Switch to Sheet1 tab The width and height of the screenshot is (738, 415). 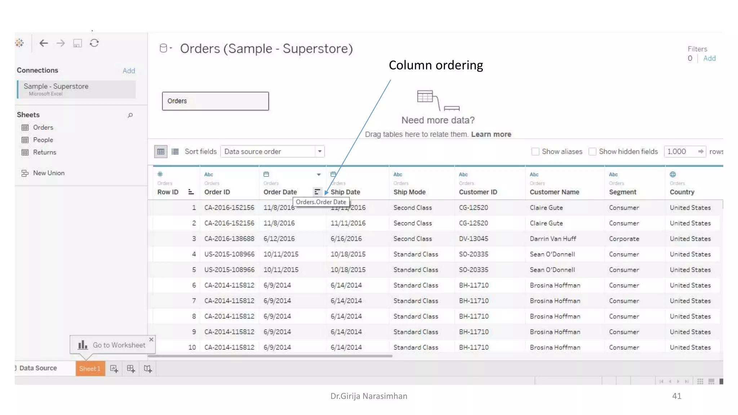pos(90,369)
